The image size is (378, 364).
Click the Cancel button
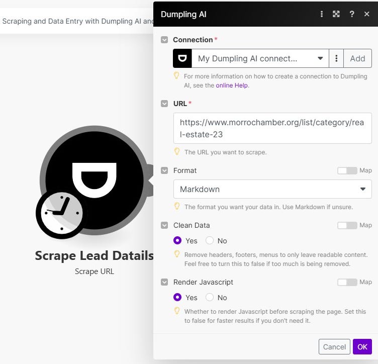[x=334, y=346]
